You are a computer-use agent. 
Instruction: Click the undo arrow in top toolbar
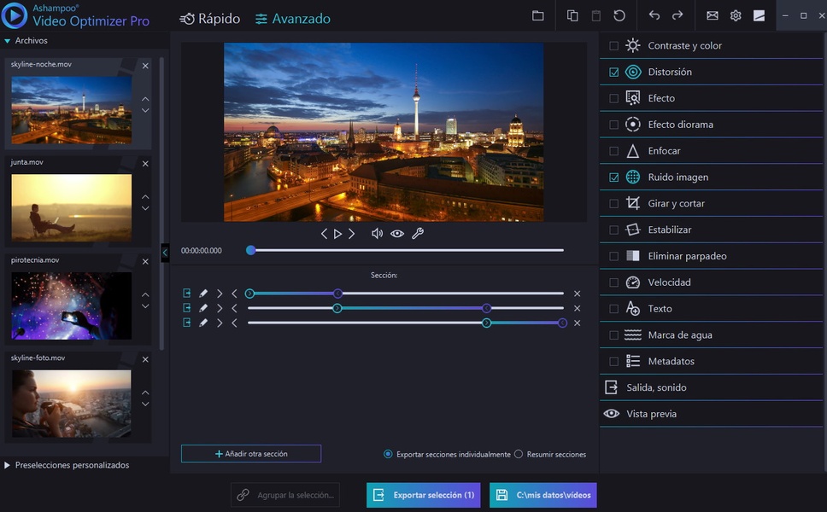(654, 16)
